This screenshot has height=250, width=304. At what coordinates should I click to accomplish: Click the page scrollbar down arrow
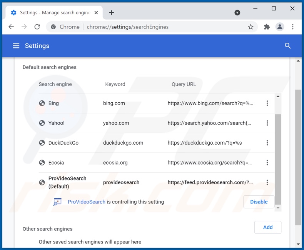(298, 244)
